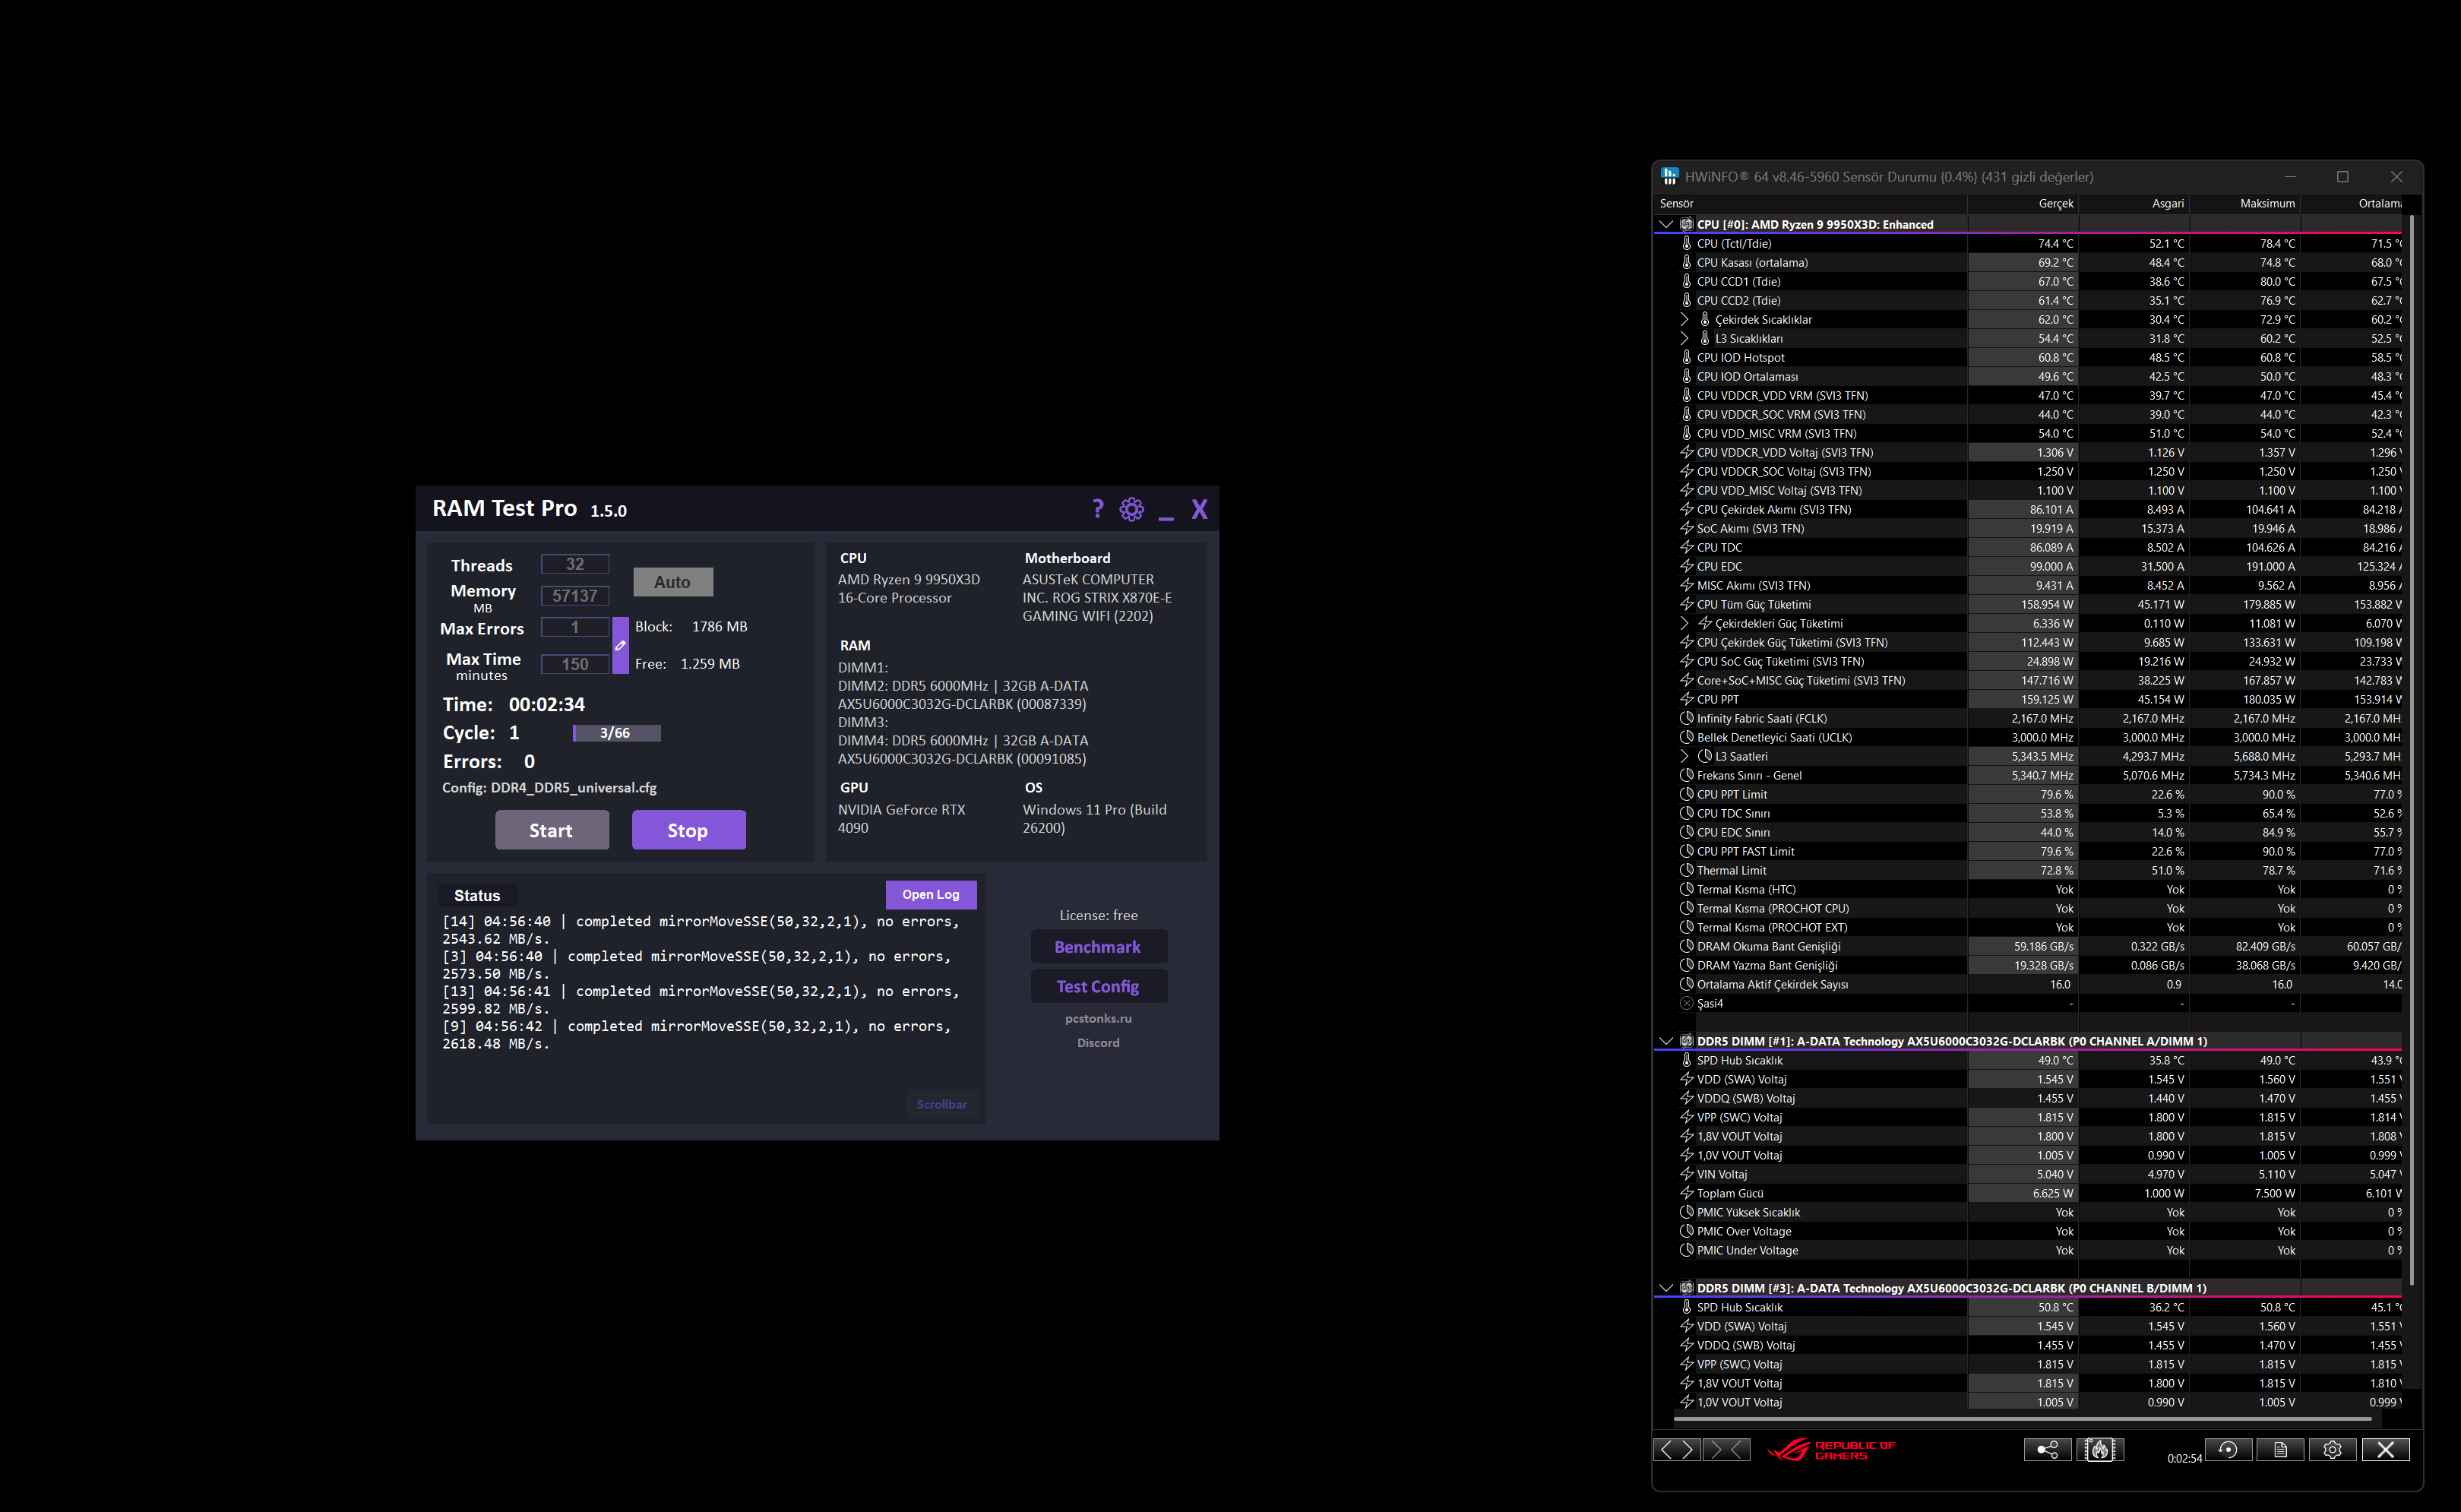Open Log from the Status panel
2461x1512 pixels.
point(930,894)
